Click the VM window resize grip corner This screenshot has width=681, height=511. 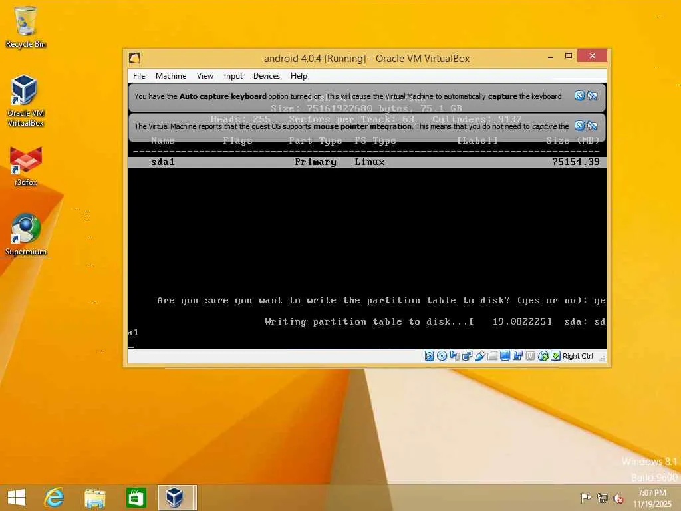[x=603, y=359]
